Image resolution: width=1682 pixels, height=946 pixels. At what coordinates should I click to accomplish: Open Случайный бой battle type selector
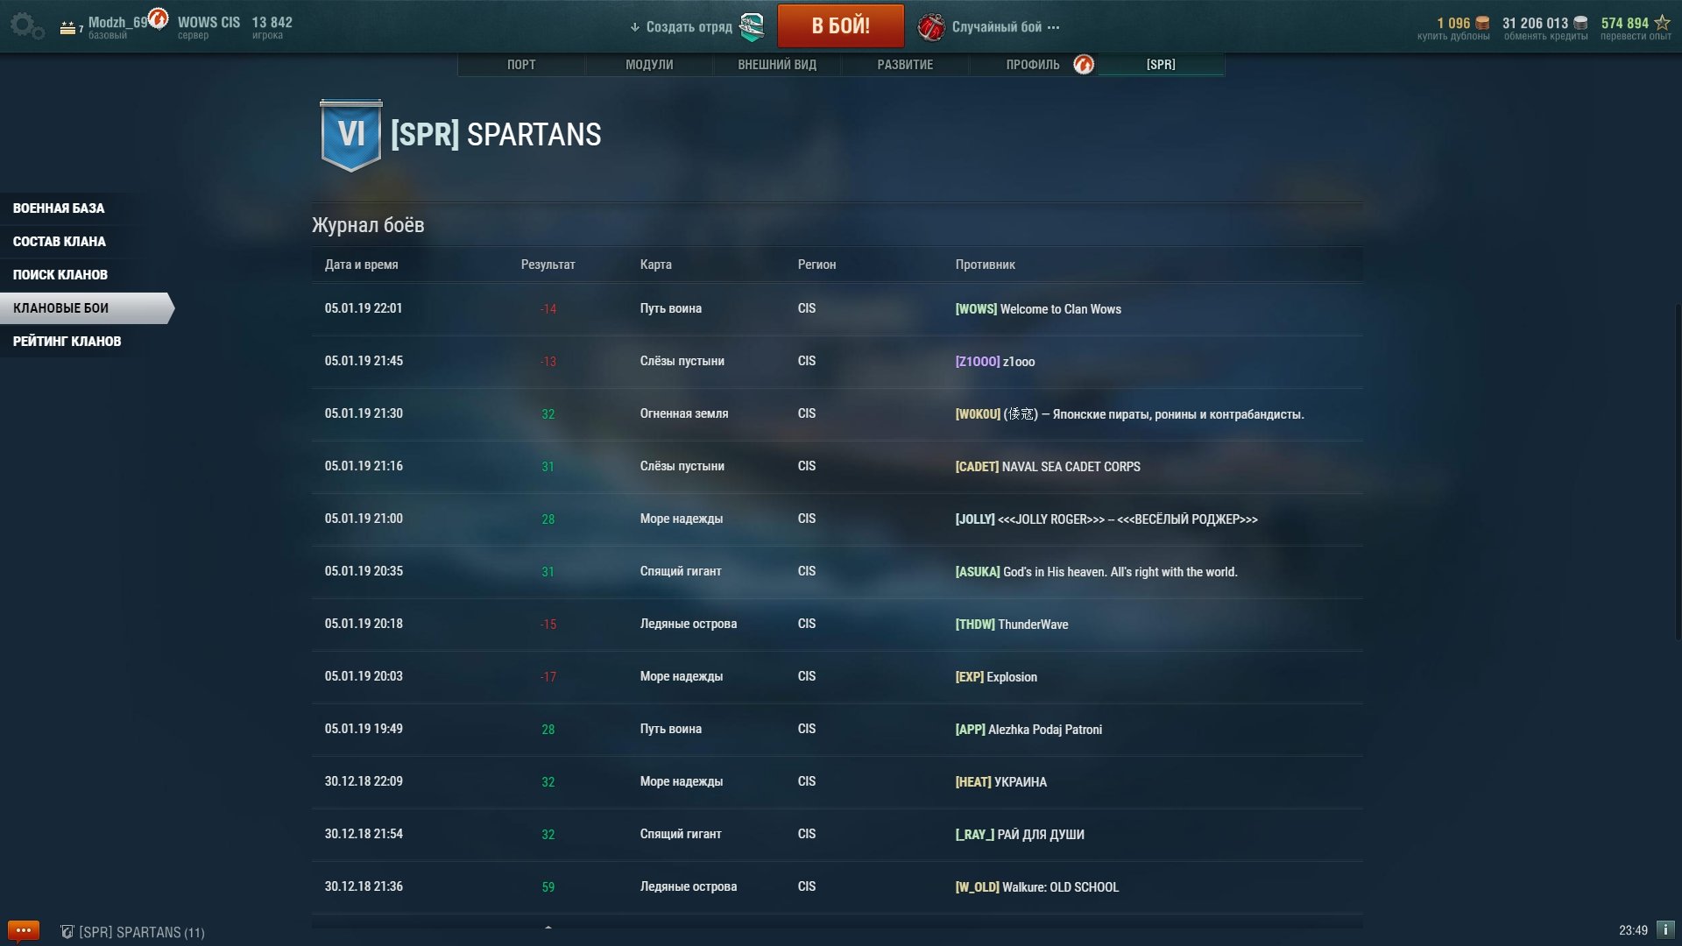(x=1006, y=27)
